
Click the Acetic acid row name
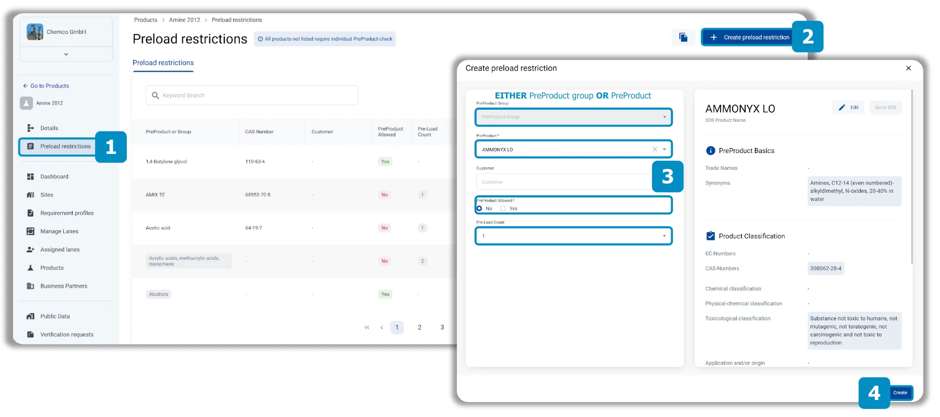pos(158,228)
